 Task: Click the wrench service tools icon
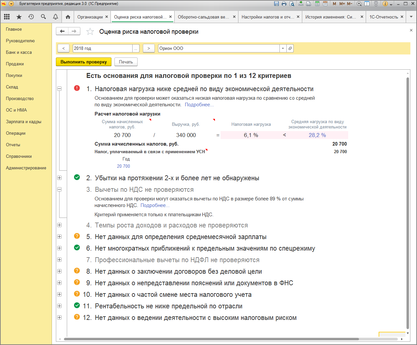coord(376,4)
